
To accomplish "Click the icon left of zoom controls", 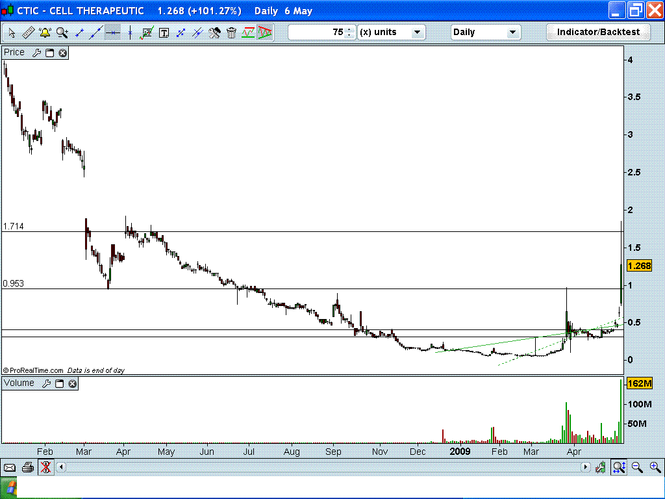I will tap(601, 468).
